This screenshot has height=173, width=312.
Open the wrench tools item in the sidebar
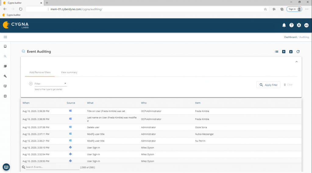click(5, 76)
